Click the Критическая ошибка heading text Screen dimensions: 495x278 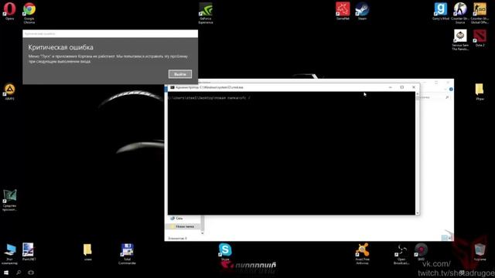pos(60,47)
